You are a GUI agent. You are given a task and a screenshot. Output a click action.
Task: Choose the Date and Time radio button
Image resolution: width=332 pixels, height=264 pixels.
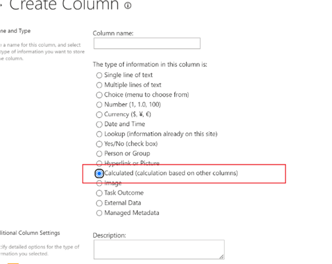coord(99,124)
